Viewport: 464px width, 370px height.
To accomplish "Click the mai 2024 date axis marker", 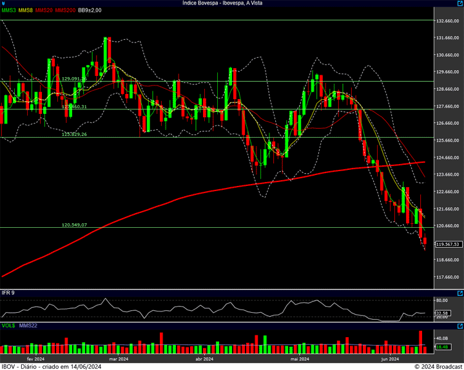I will click(299, 358).
